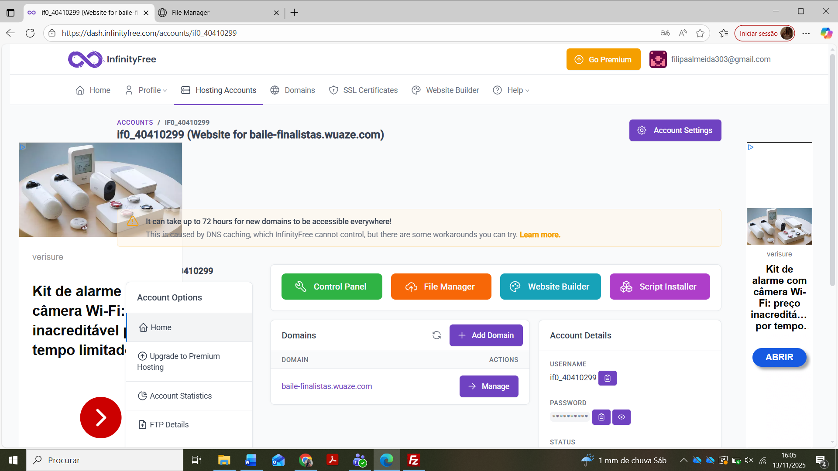Open the red arrow ad button

pyautogui.click(x=101, y=417)
